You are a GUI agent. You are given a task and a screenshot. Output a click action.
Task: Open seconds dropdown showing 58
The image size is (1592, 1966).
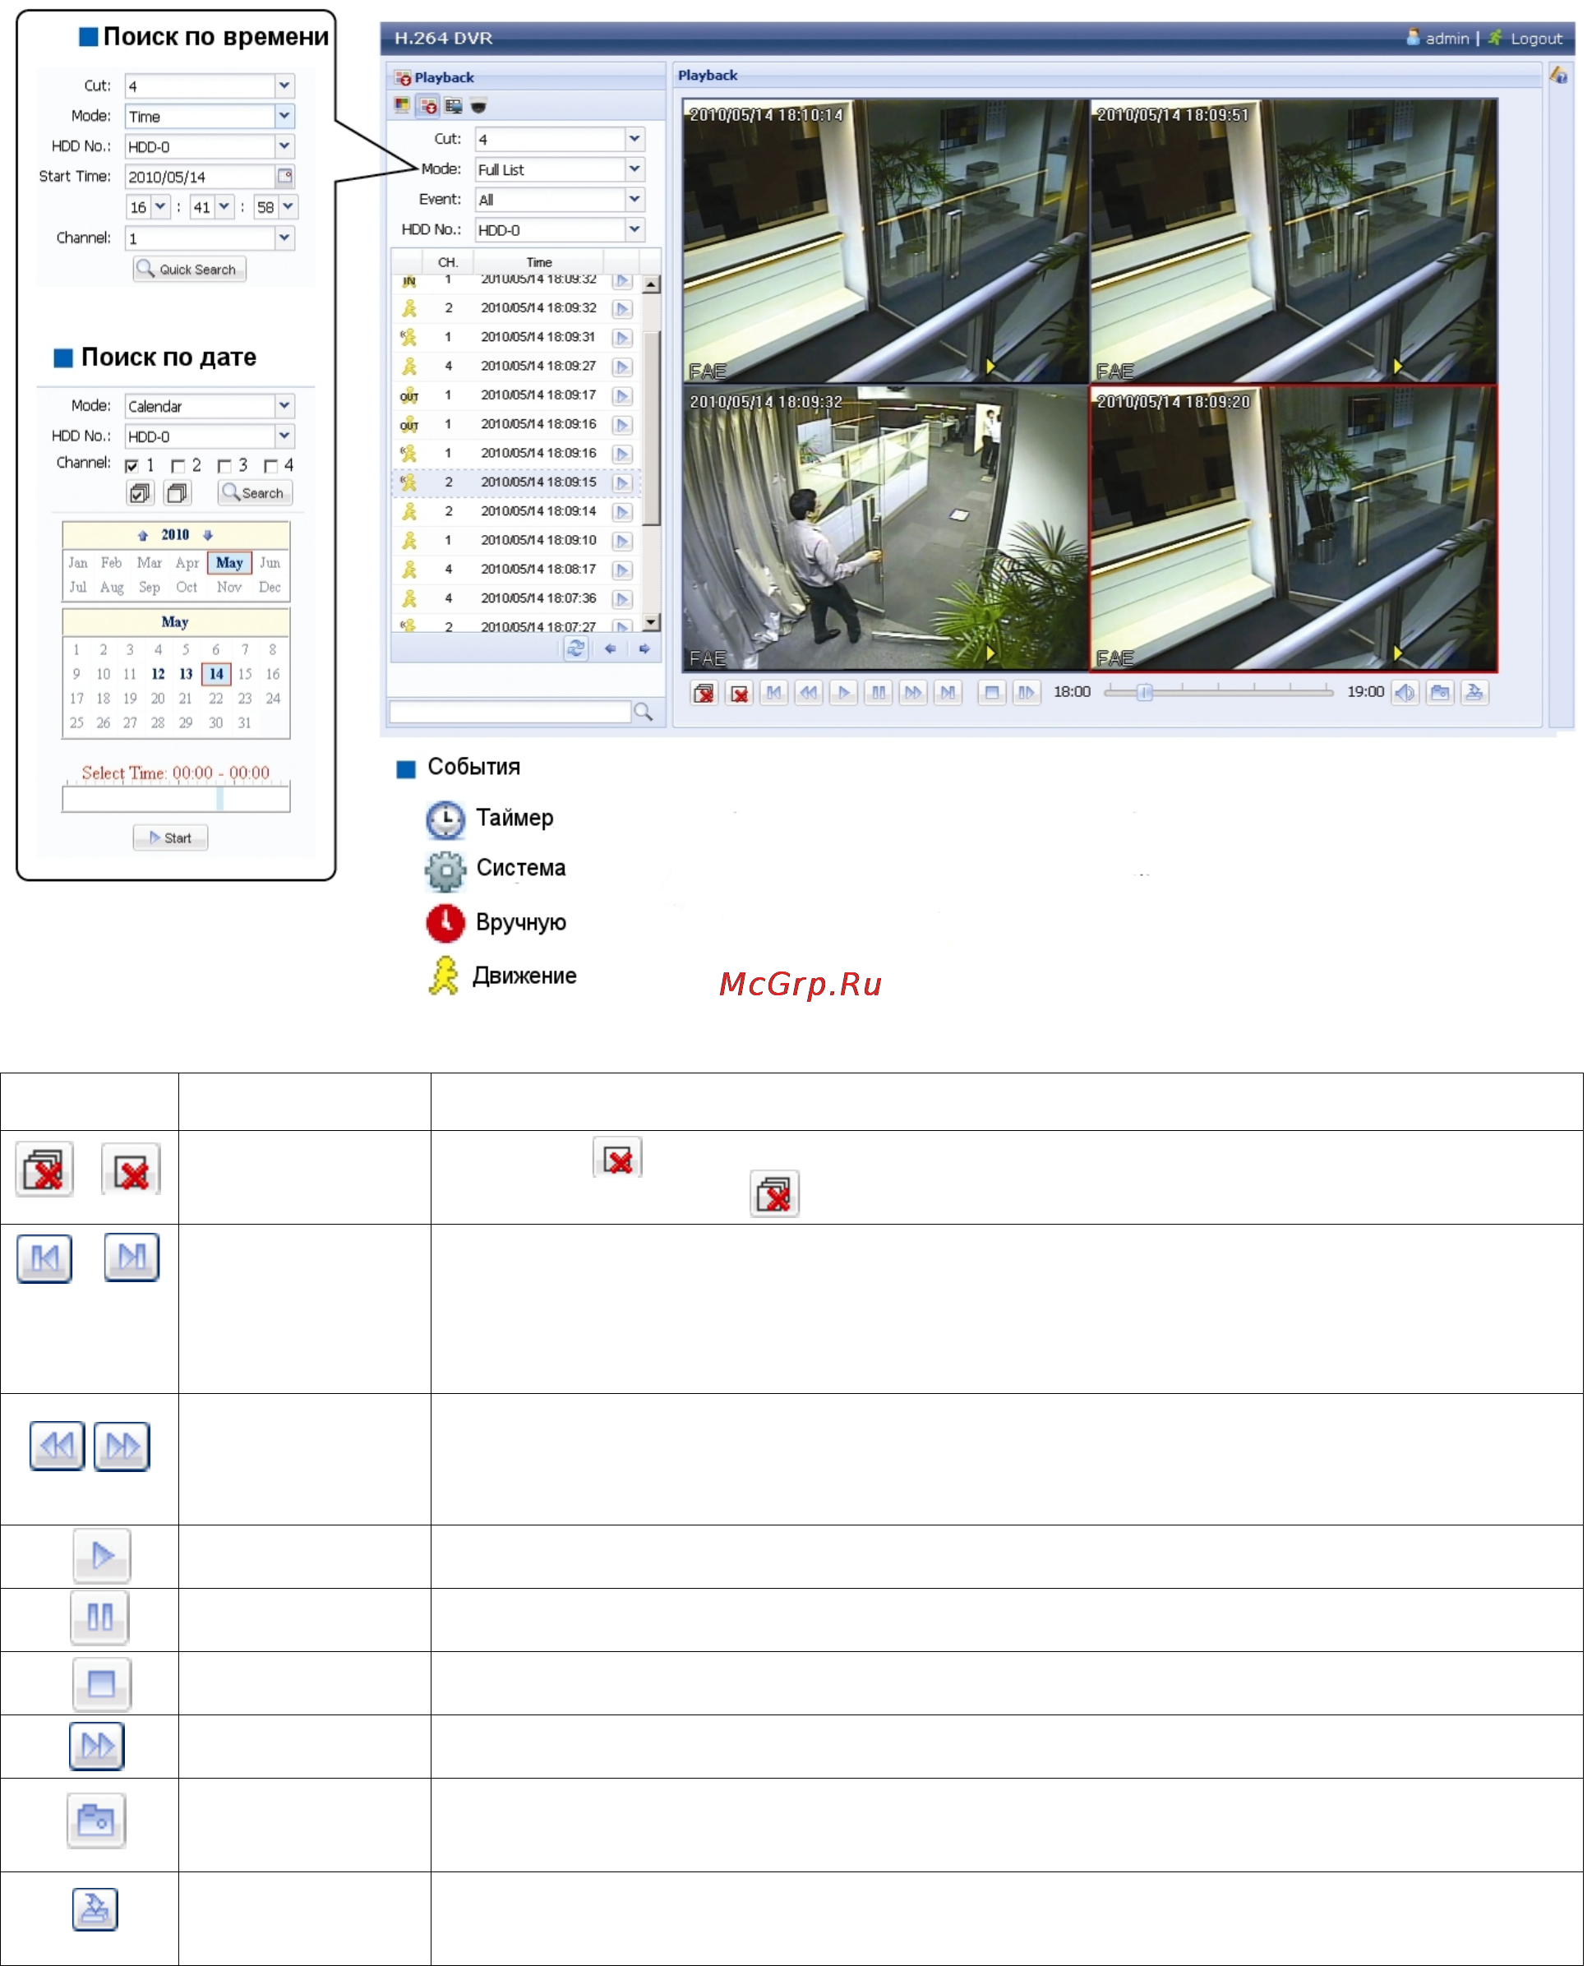point(288,207)
